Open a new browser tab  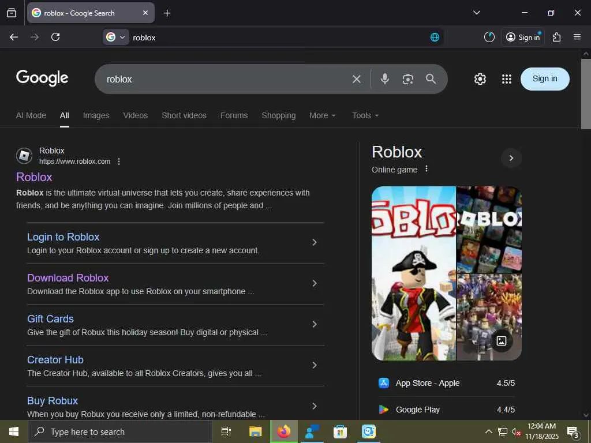click(167, 13)
